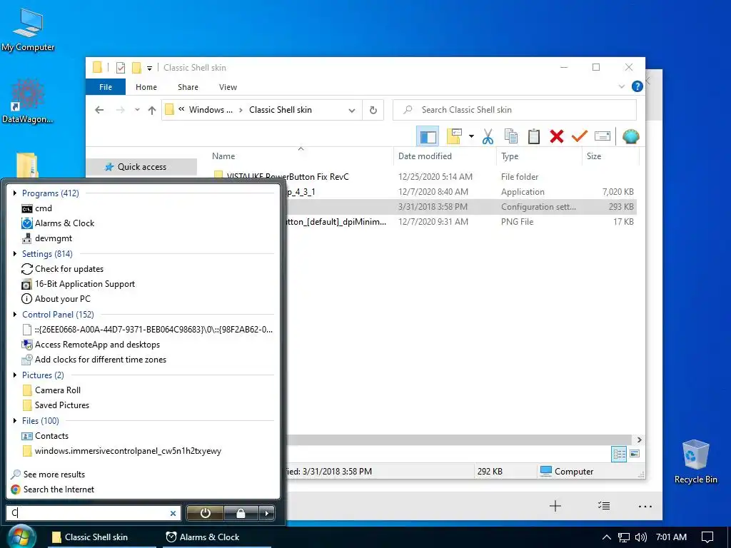Open the File ribbon tab

click(106, 87)
